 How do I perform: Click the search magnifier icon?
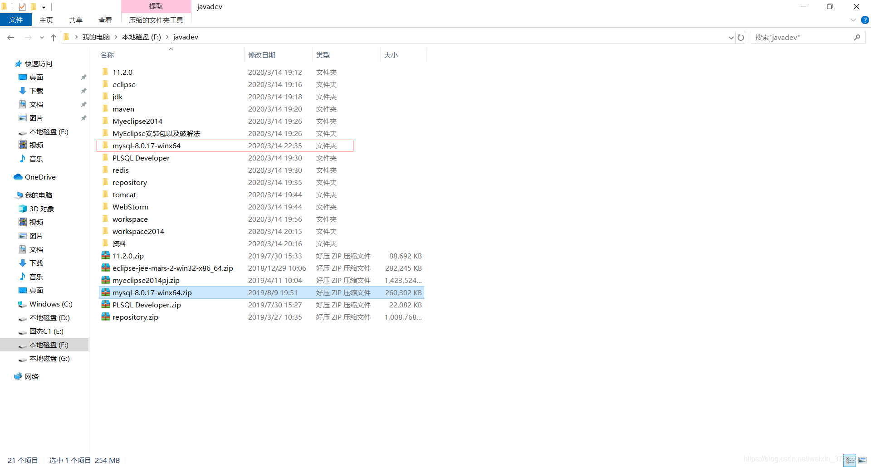click(857, 37)
